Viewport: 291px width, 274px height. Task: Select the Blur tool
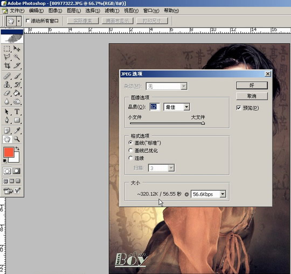7,101
